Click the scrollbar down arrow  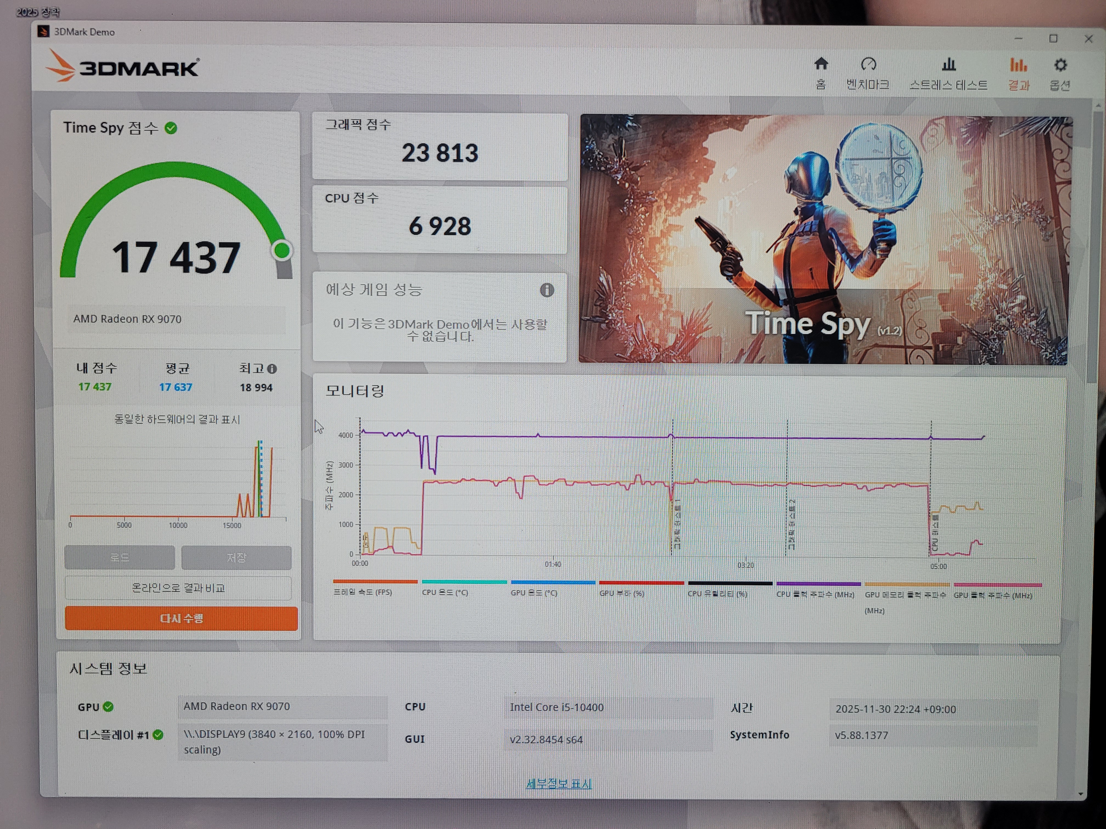click(x=1081, y=794)
